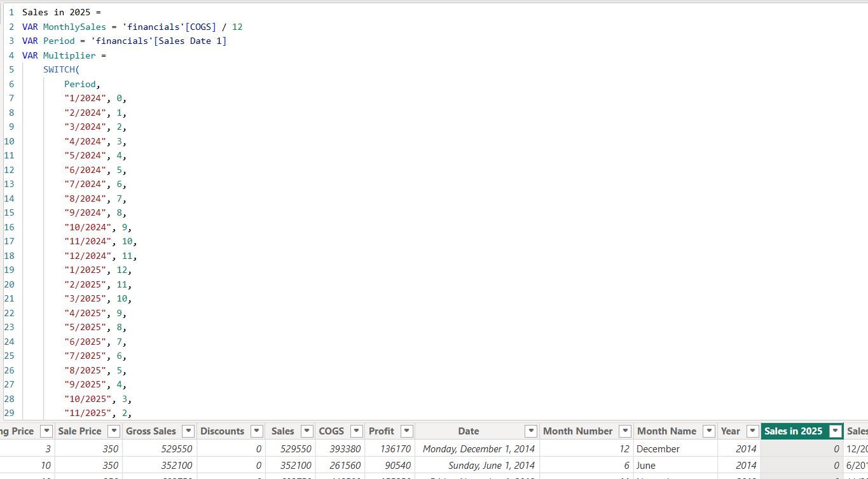Click the COGS cell with value 393380
The image size is (868, 479).
pyautogui.click(x=340, y=449)
